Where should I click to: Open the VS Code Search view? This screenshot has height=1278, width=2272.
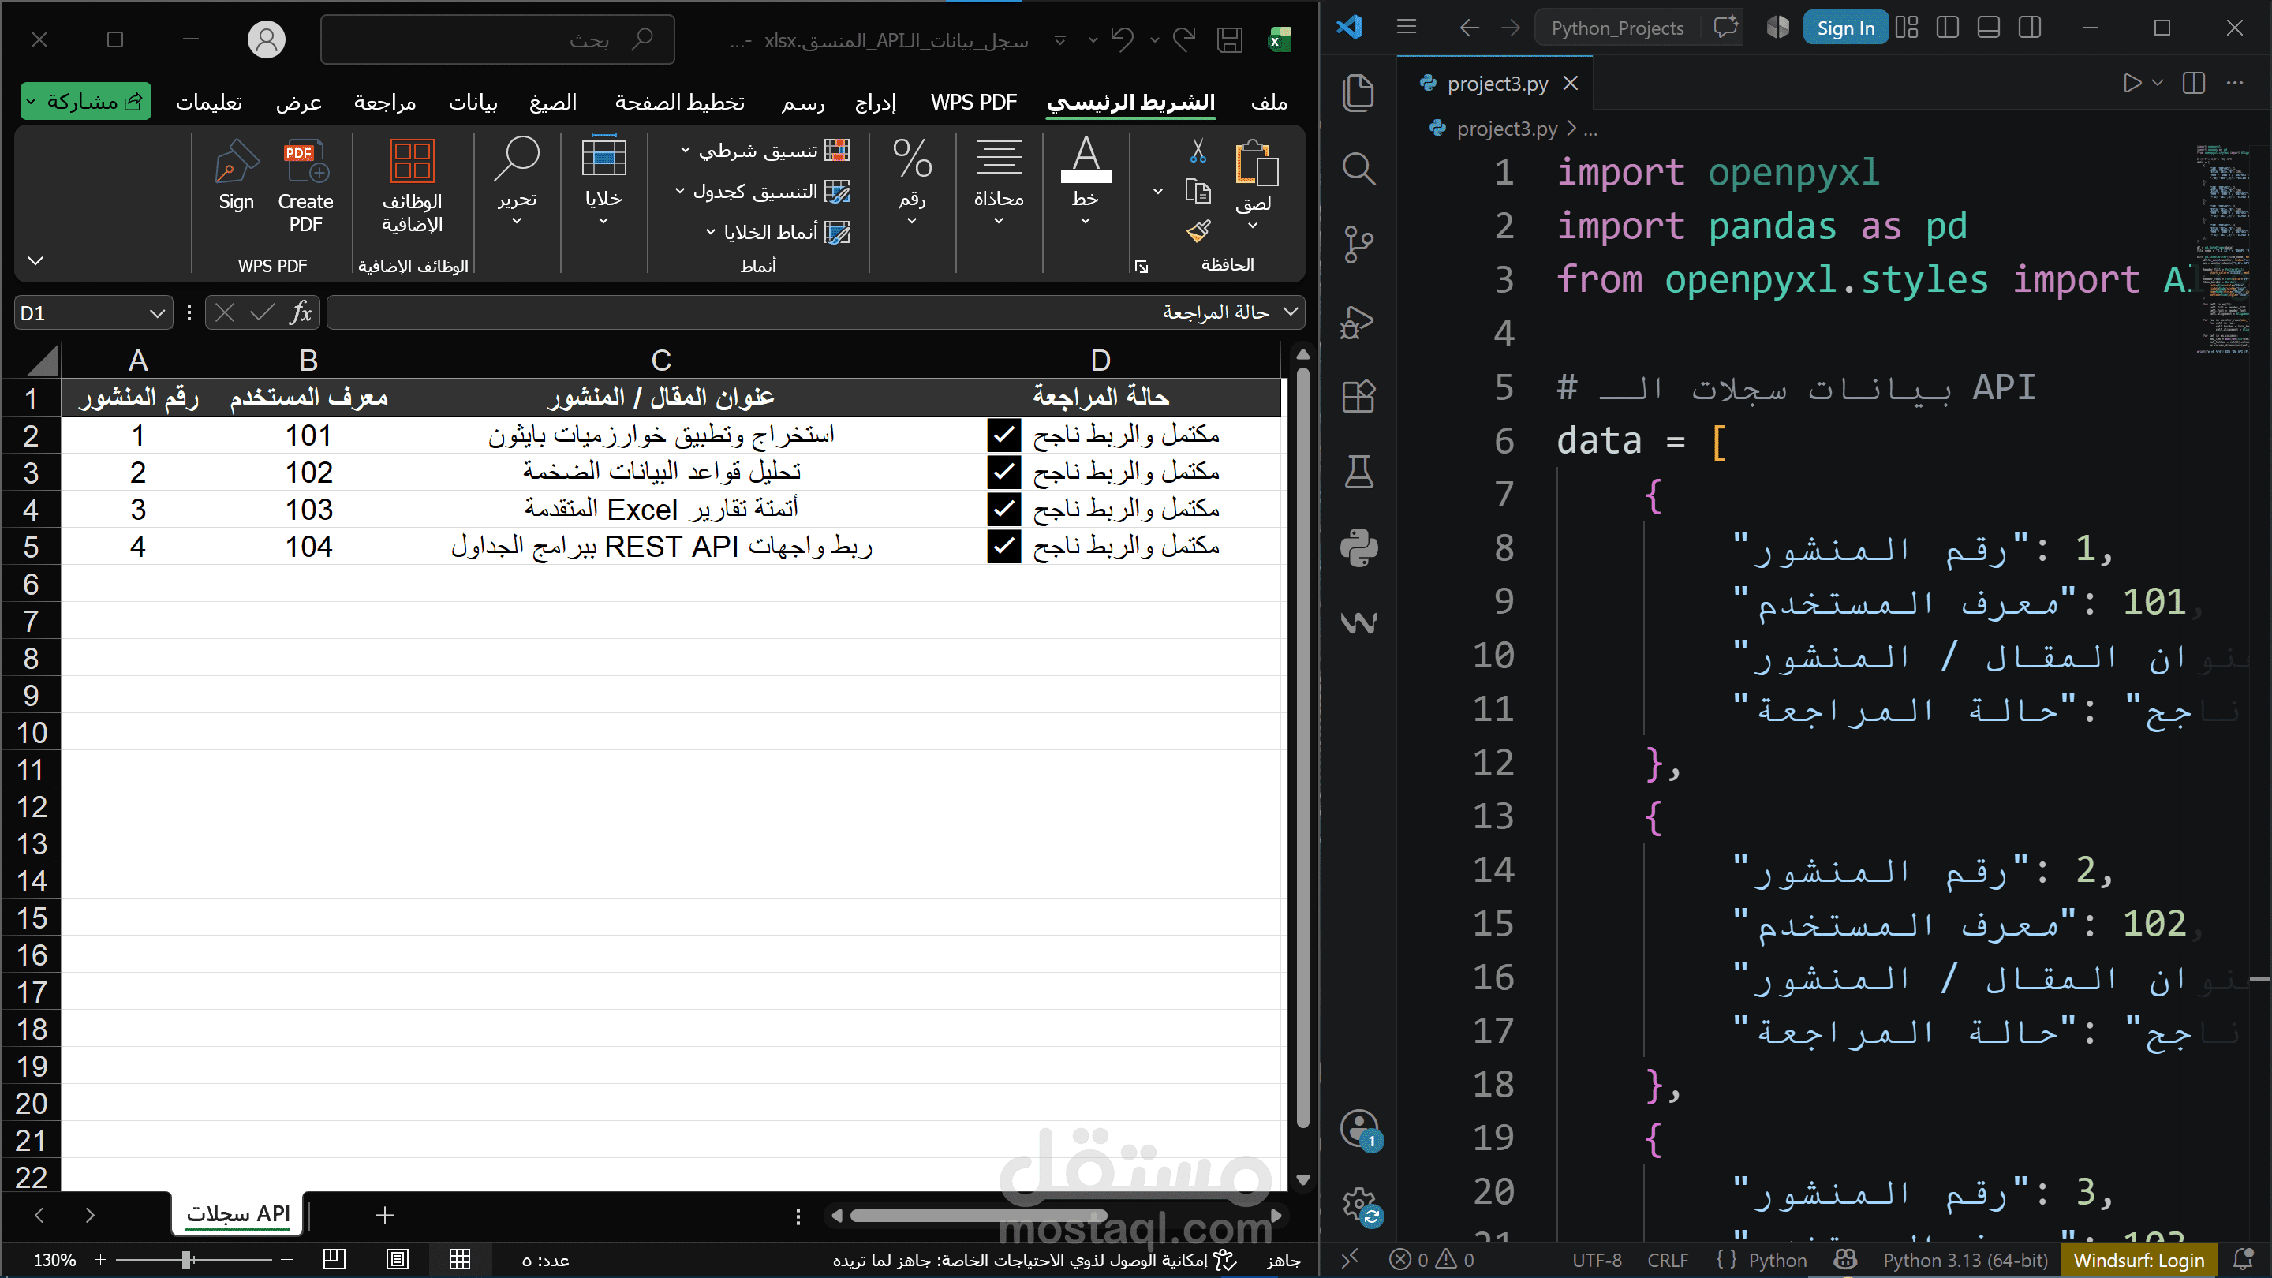click(1358, 167)
